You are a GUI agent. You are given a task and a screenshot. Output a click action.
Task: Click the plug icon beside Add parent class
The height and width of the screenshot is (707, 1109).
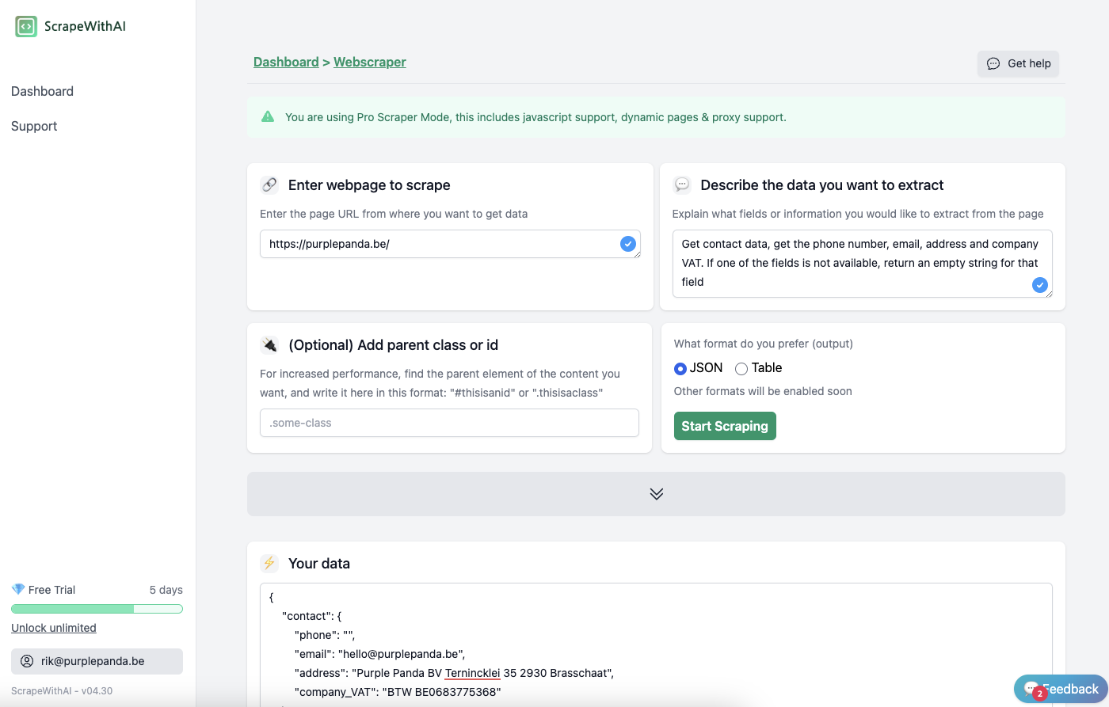(269, 344)
